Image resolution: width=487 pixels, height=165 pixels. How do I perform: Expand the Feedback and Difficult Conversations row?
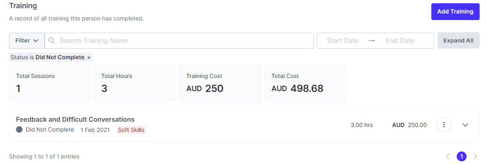click(465, 125)
